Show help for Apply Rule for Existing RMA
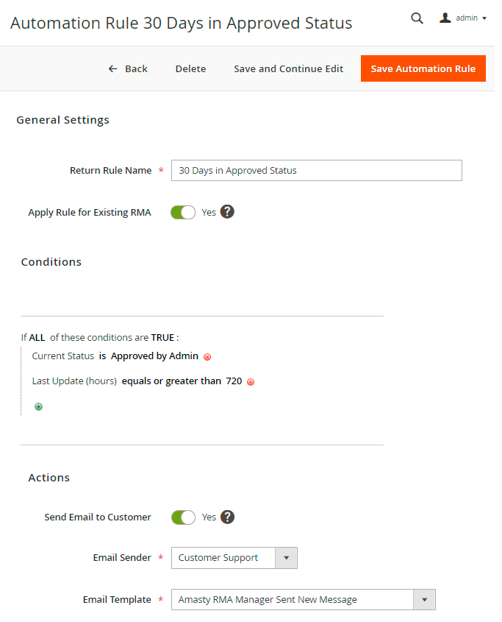 coord(227,212)
